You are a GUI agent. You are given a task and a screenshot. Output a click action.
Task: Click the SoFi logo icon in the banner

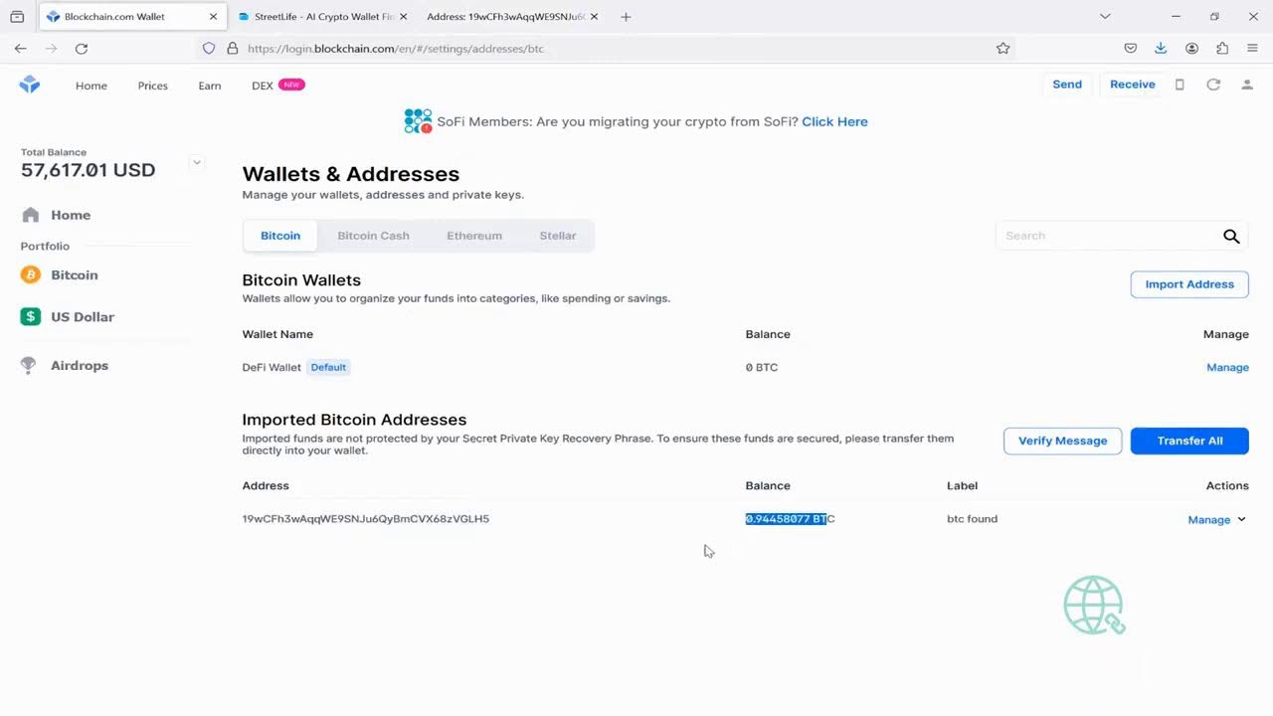(418, 121)
